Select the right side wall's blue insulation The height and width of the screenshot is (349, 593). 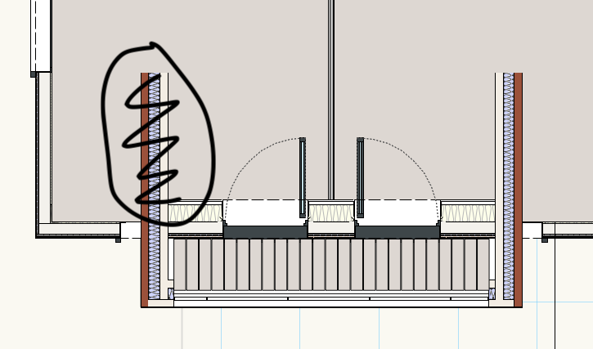pyautogui.click(x=508, y=163)
